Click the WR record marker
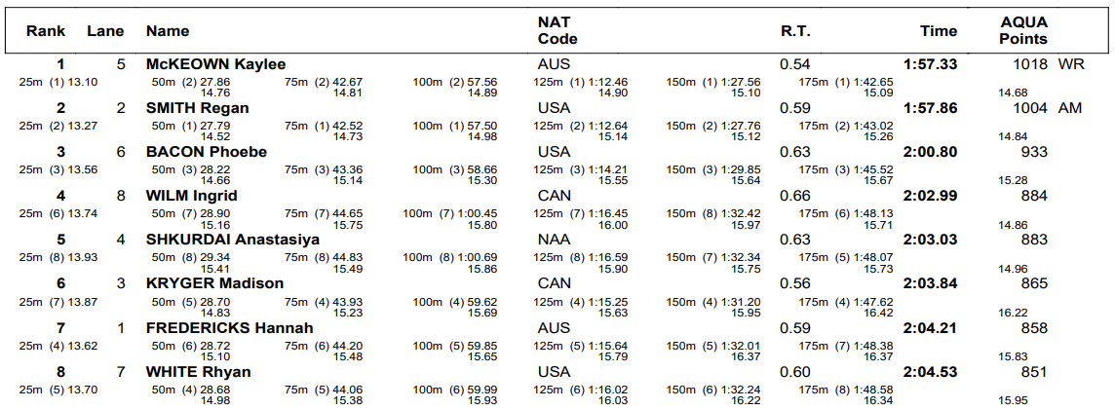Screen dimensions: 1115x409 [1069, 64]
